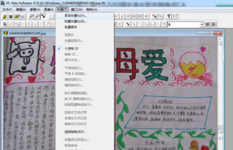Viewport: 233px width, 150px height.
Task: Click the image window scrollbar up arrow
Action: pos(220,39)
